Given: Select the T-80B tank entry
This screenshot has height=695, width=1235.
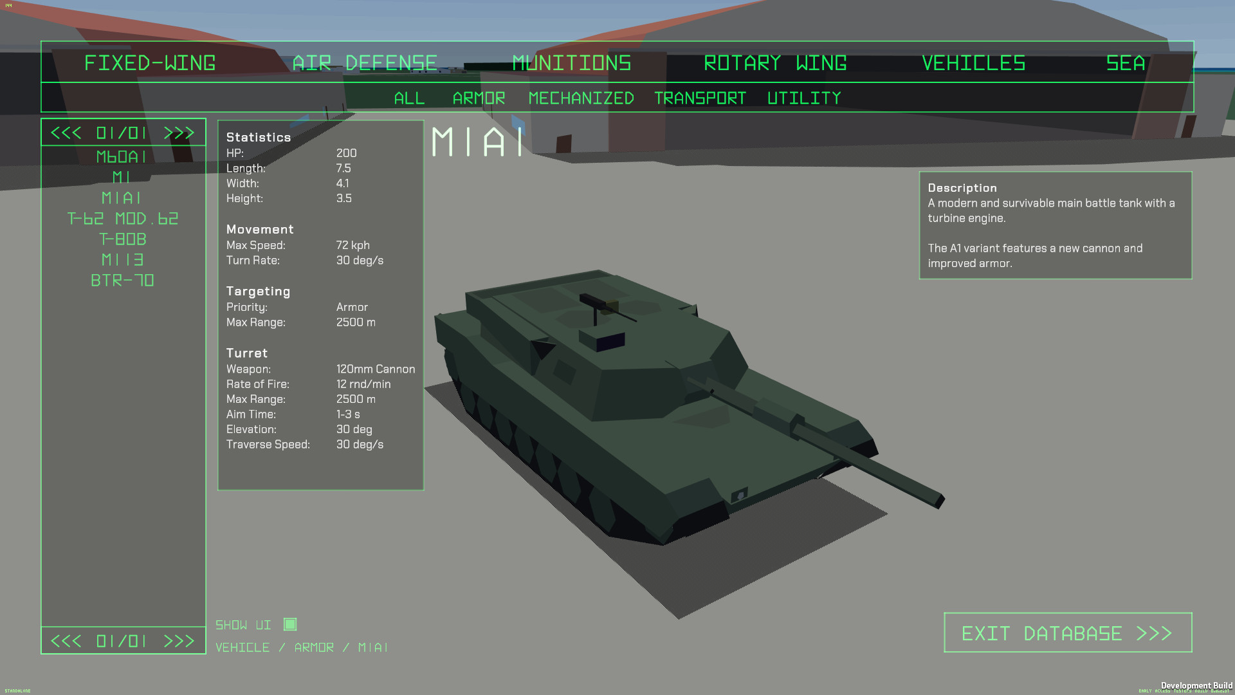Looking at the screenshot, I should pos(123,239).
